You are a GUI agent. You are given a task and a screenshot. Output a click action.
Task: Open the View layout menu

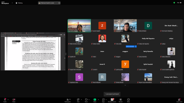coord(179,3)
